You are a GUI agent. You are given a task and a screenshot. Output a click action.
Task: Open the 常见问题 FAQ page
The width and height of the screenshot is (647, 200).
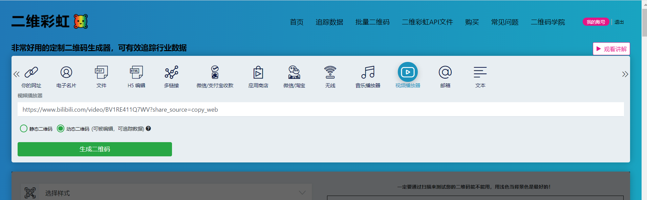tap(505, 22)
